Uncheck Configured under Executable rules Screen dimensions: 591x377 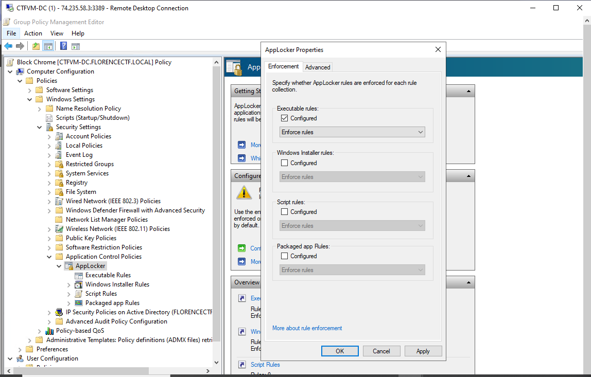285,118
